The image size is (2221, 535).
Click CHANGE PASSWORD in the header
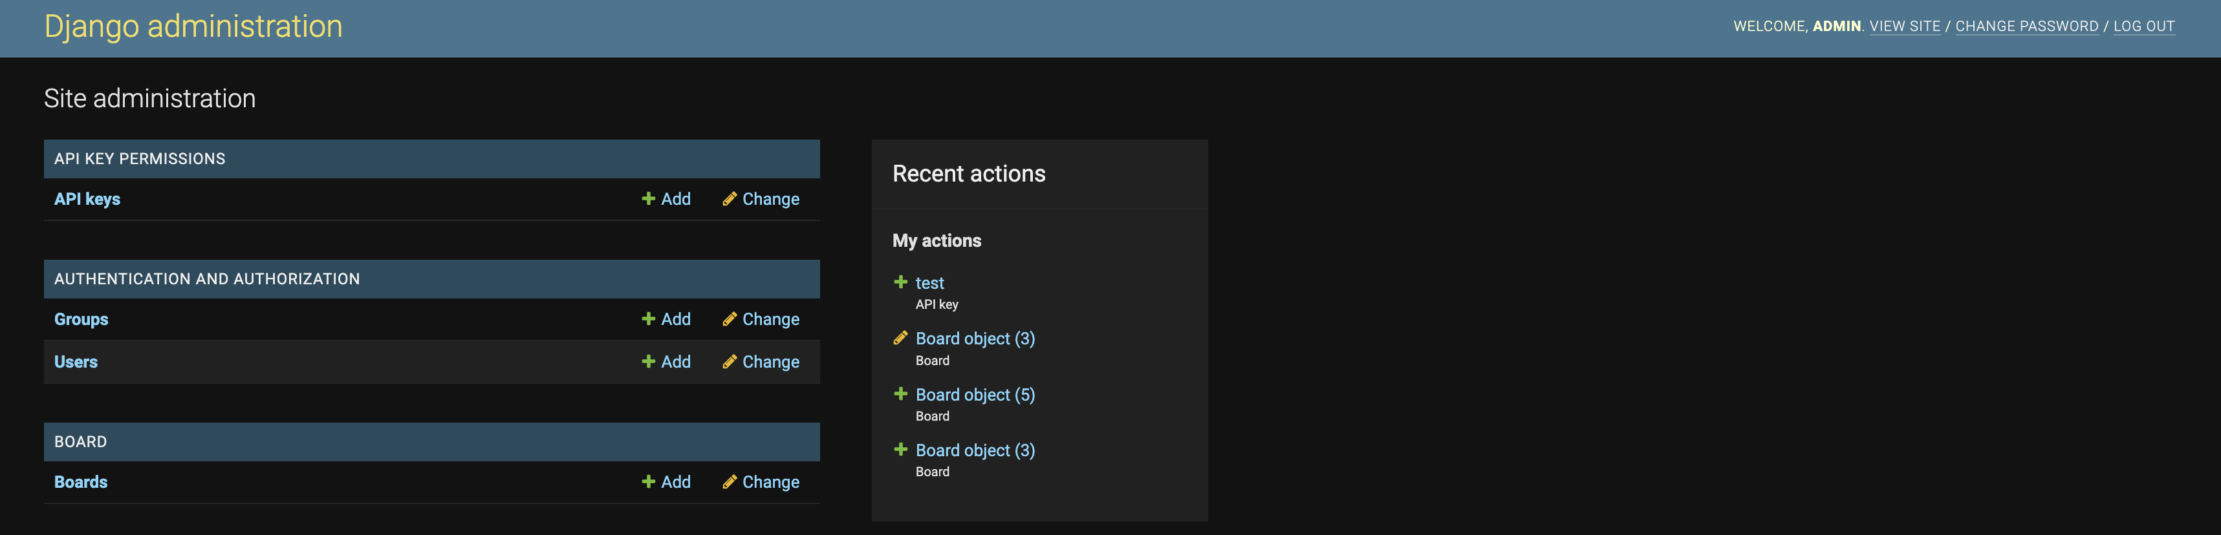pos(2026,26)
